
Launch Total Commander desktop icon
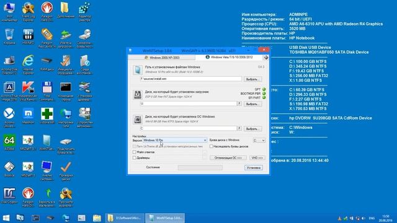(x=47, y=91)
